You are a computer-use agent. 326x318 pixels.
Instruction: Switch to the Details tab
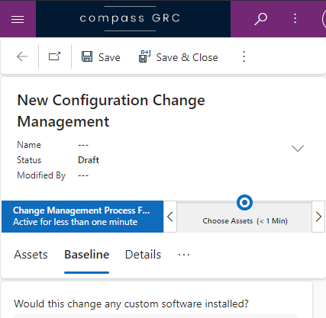point(143,255)
